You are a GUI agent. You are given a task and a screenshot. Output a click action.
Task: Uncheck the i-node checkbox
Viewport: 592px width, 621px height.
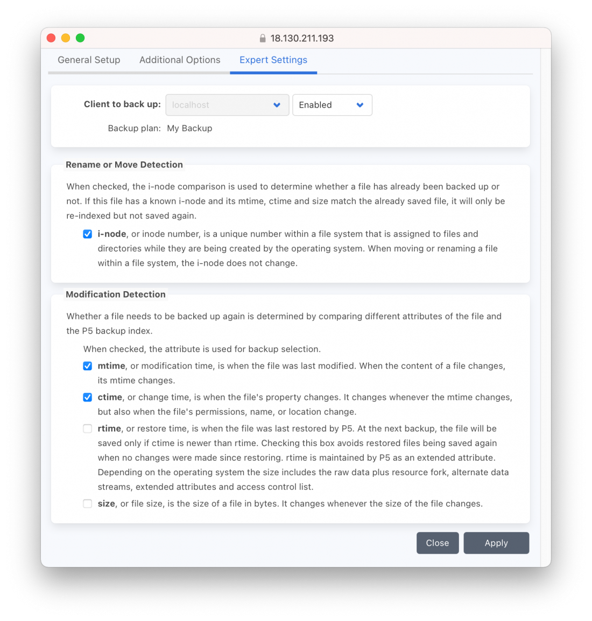pyautogui.click(x=88, y=234)
